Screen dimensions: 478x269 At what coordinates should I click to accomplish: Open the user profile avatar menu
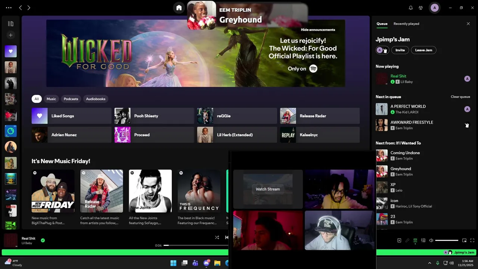[x=434, y=7]
